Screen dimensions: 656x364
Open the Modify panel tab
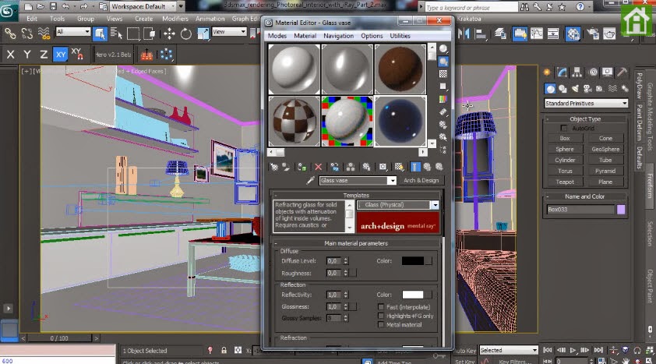pyautogui.click(x=562, y=72)
